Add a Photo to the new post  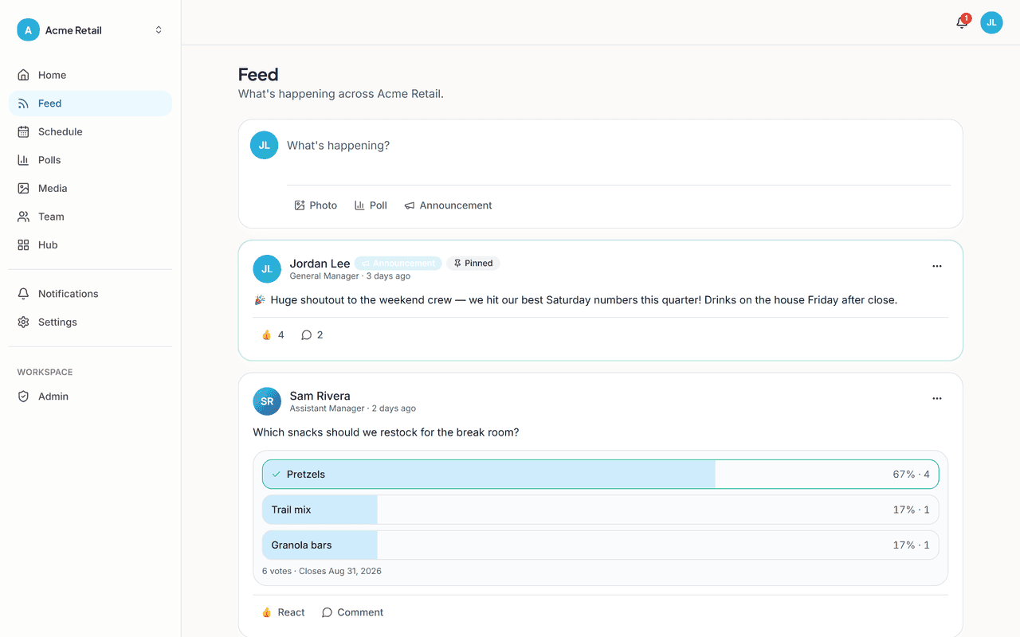[316, 205]
